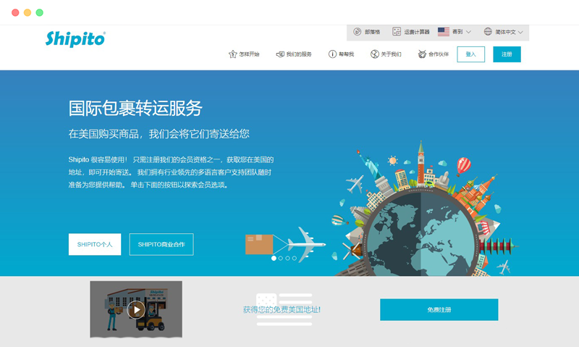Play the Shipito warehouse video
The image size is (579, 347).
pos(136,309)
